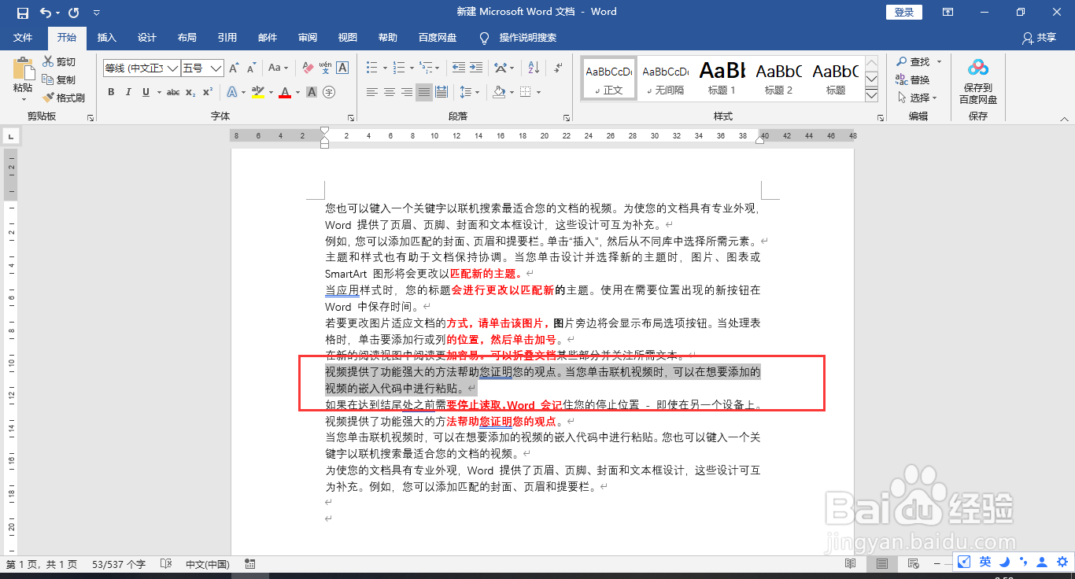The width and height of the screenshot is (1075, 579).
Task: Switch to the 设计 tab
Action: [x=147, y=38]
